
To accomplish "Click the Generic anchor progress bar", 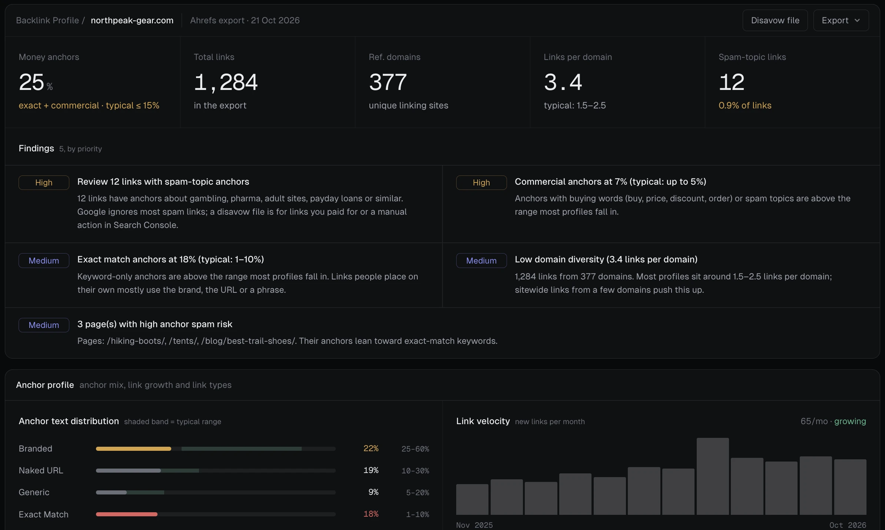I will click(216, 492).
